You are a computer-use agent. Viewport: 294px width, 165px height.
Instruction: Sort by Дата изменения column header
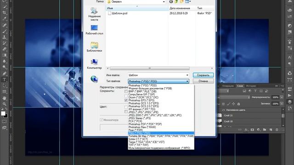(x=182, y=8)
